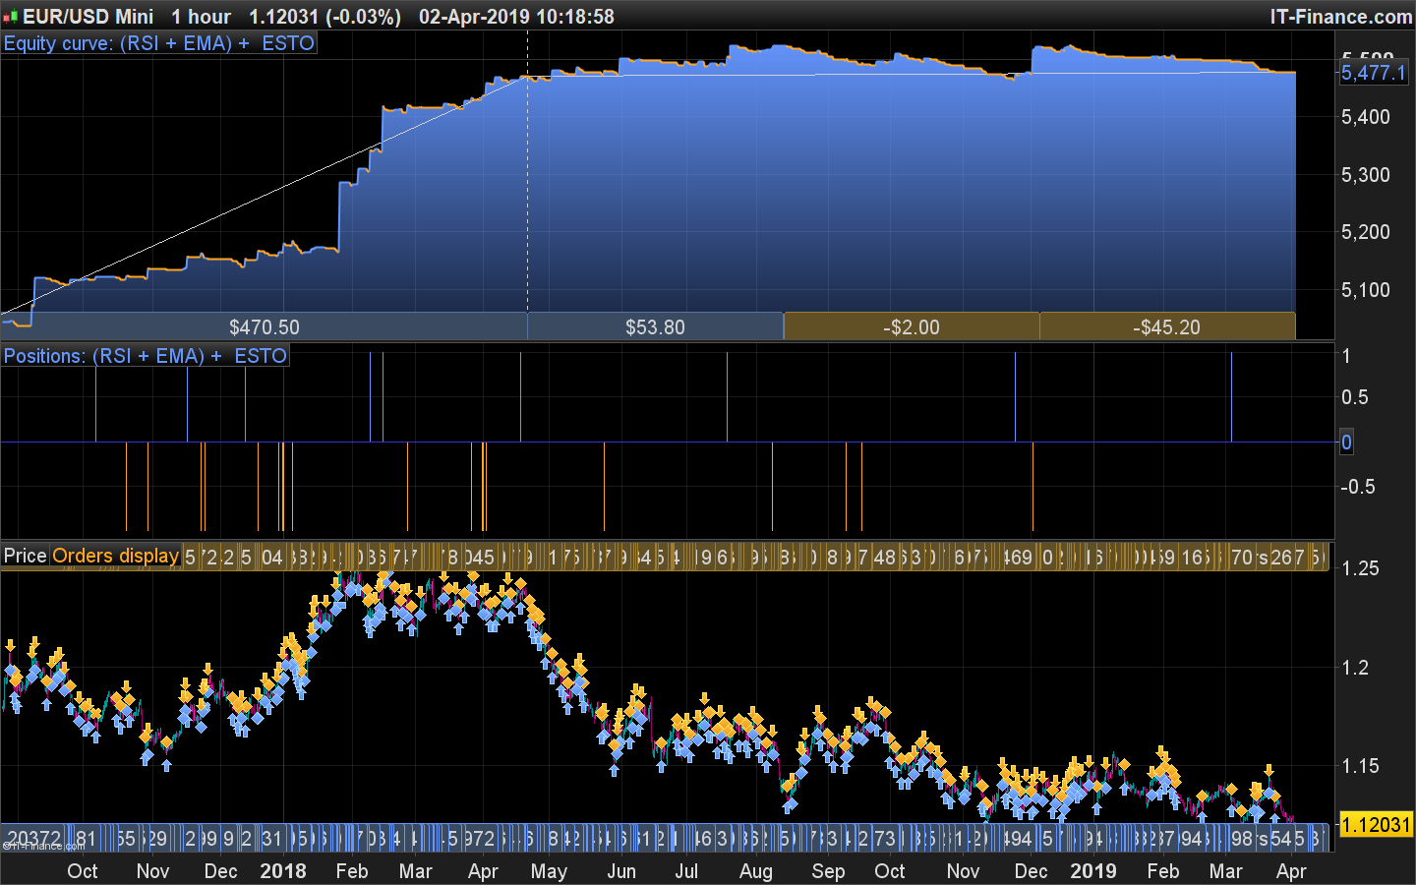Click the 02-Apr-2019 10:18:58 timestamp

516,17
